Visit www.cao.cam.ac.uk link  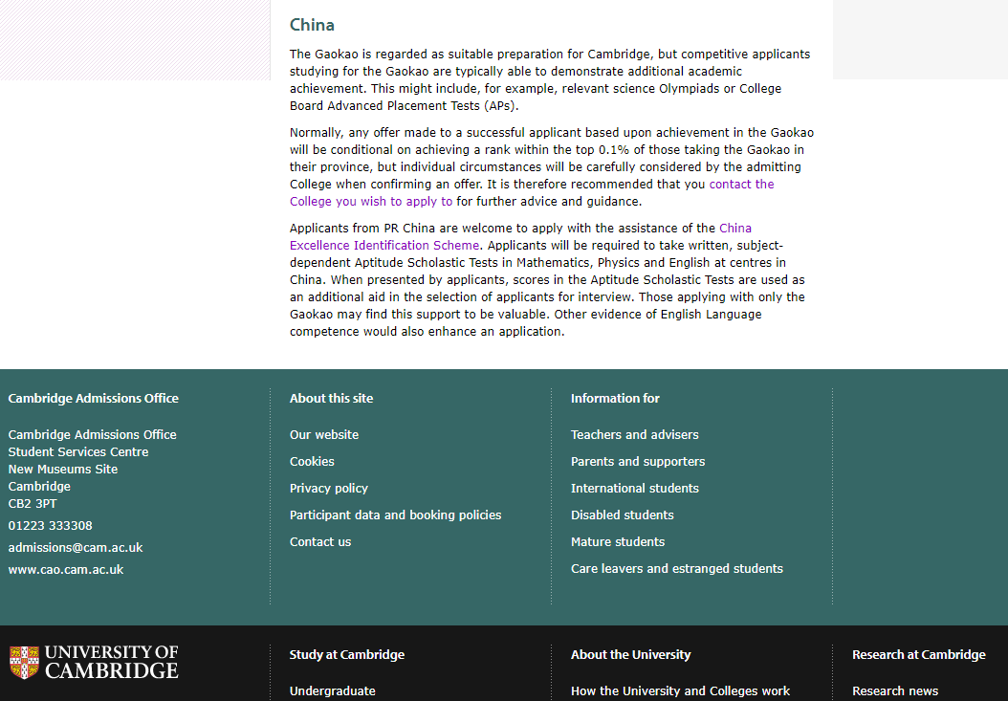coord(66,570)
